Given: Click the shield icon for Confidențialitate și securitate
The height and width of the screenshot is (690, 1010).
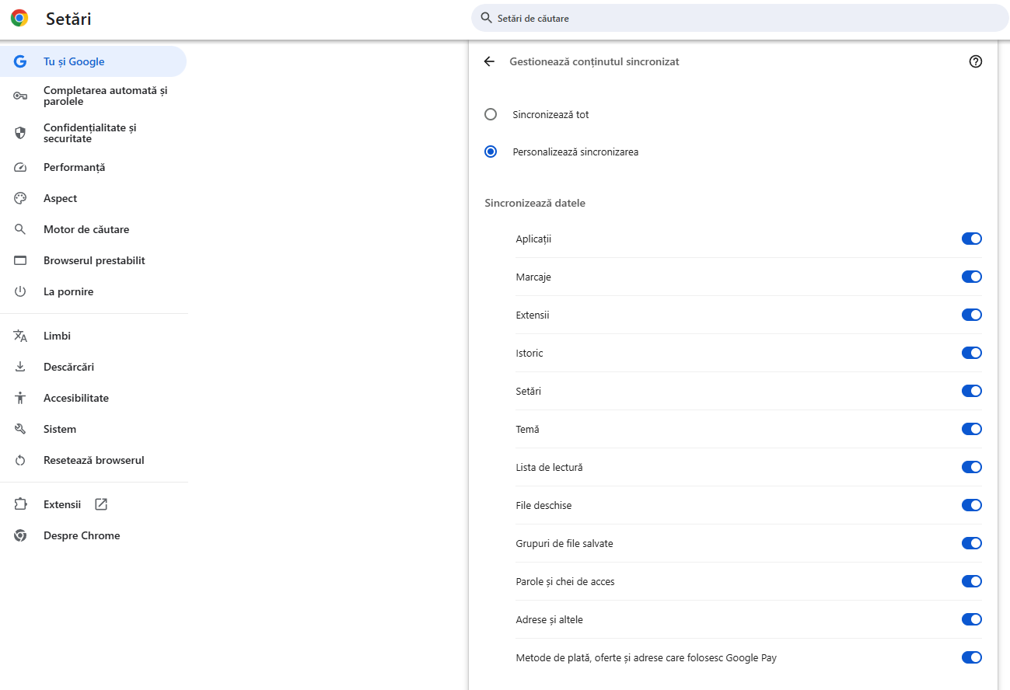Looking at the screenshot, I should (x=20, y=133).
